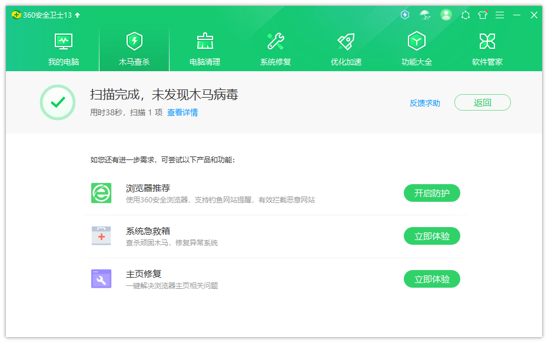Open the hamburger main menu

pos(500,15)
